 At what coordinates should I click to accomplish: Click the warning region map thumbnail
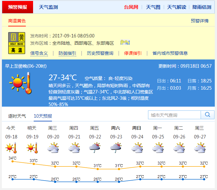click(125, 42)
